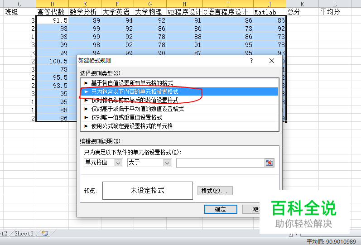Viewport: 361px width, 245px height.
Task: Click cell with value 91.5
Action: coord(52,20)
